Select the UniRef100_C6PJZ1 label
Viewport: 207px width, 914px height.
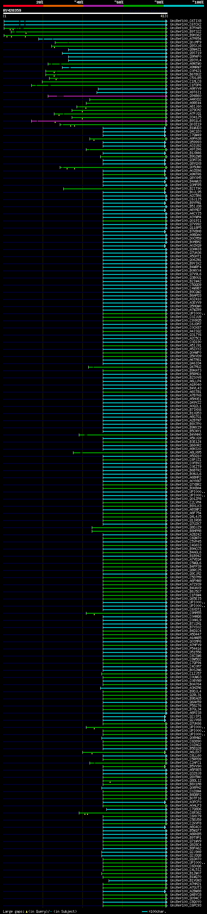coord(186,459)
